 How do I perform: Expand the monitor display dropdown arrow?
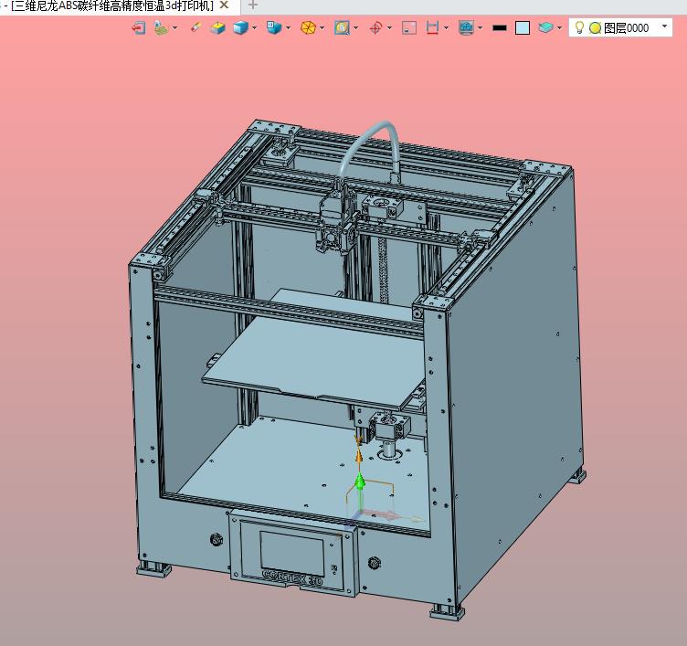pos(481,28)
